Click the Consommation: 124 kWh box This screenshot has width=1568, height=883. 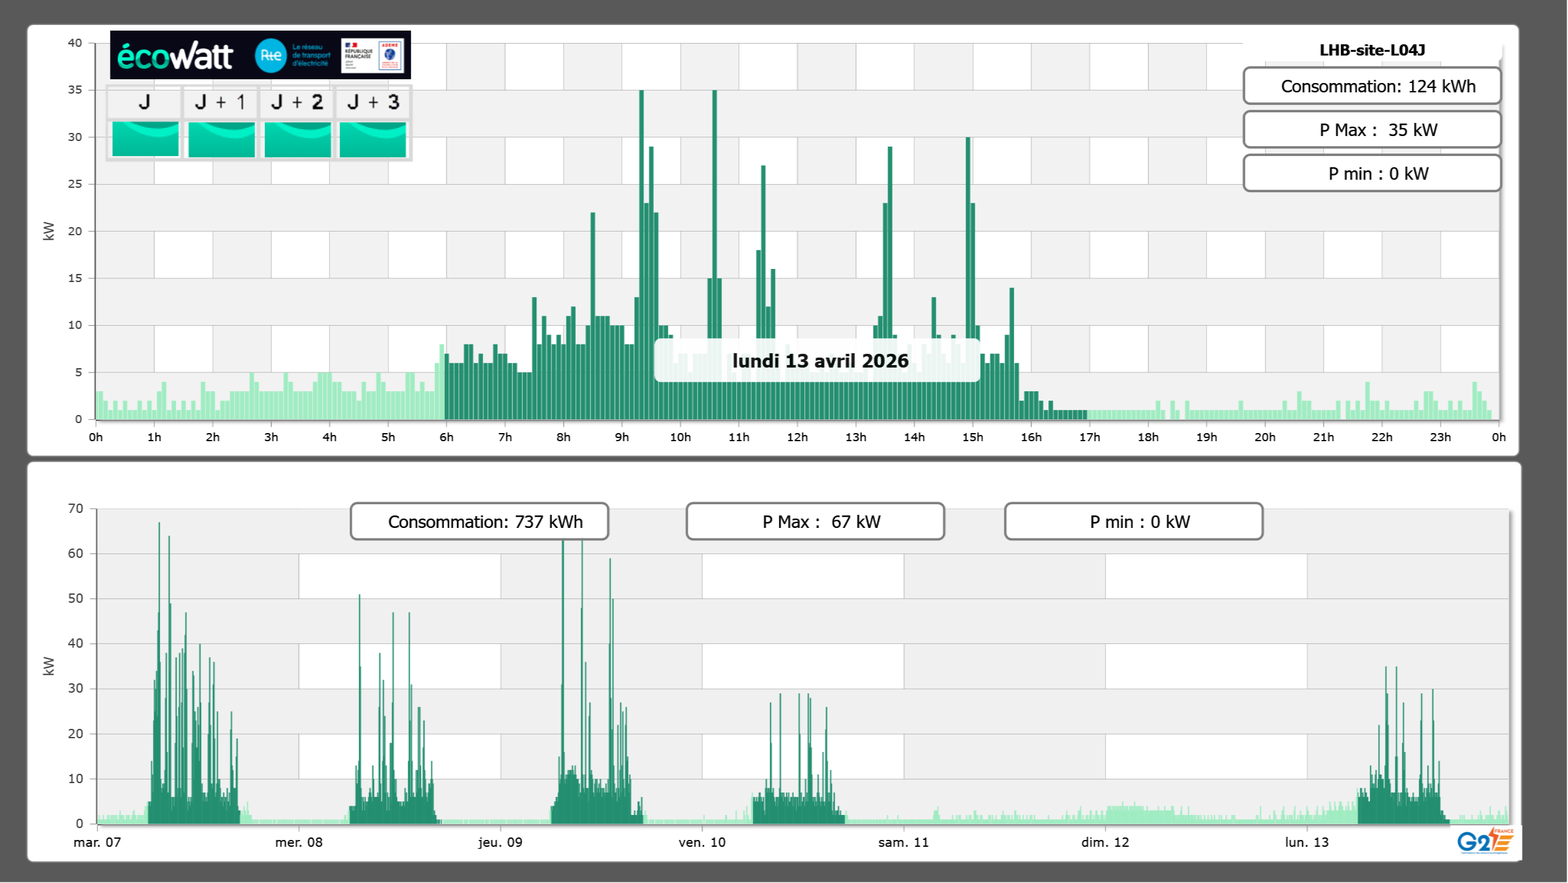pos(1371,86)
